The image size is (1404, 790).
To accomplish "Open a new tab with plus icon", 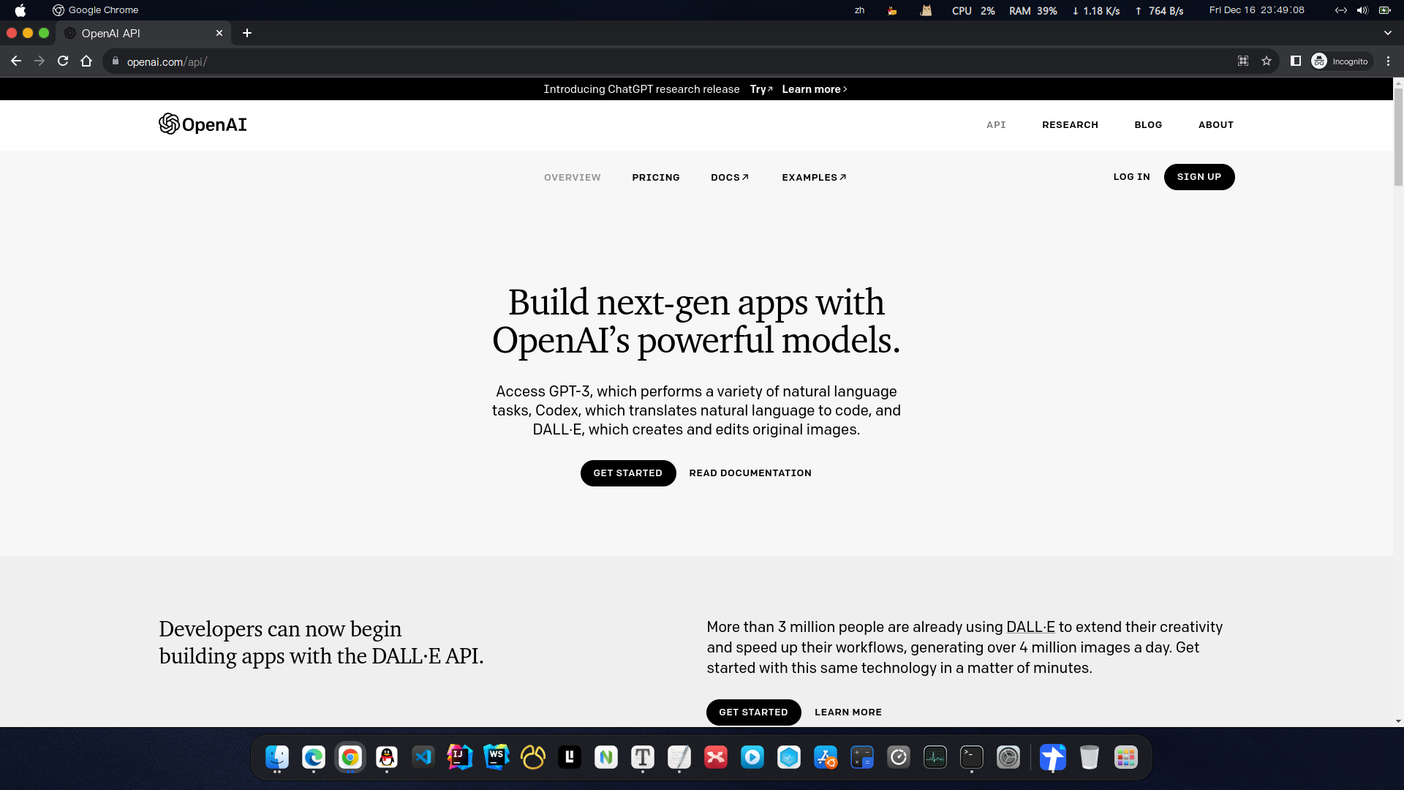I will pyautogui.click(x=247, y=33).
